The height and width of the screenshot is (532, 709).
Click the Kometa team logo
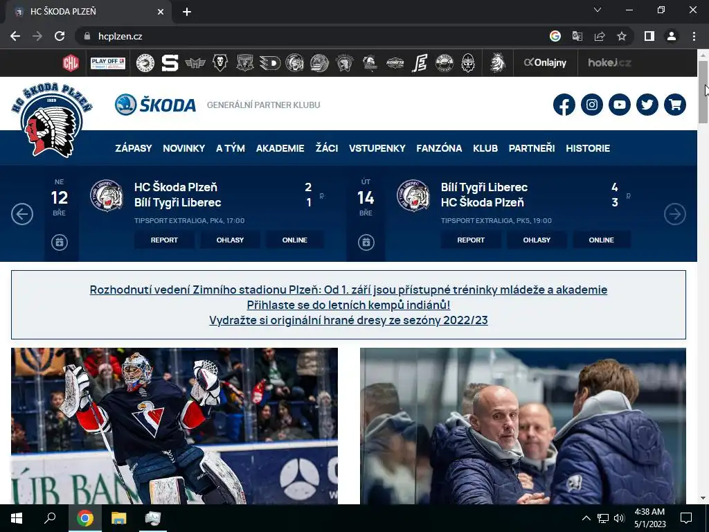[x=395, y=63]
